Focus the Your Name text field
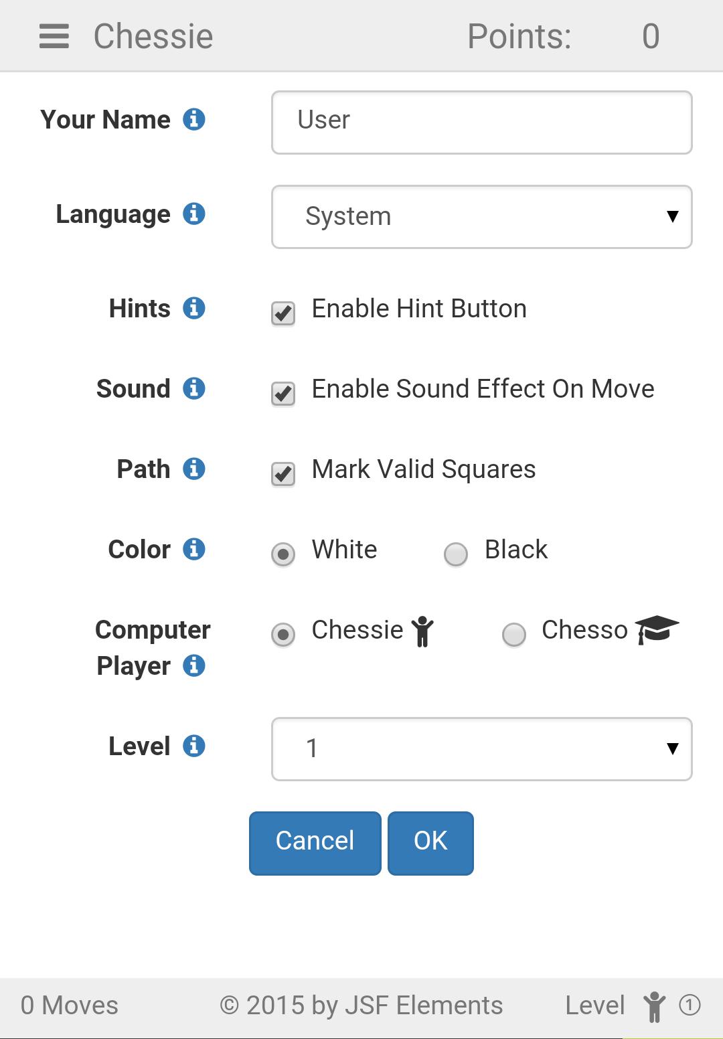This screenshot has width=723, height=1039. (482, 123)
